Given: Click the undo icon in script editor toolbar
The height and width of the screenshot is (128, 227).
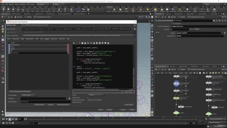Looking at the screenshot, I should (x=74, y=43).
